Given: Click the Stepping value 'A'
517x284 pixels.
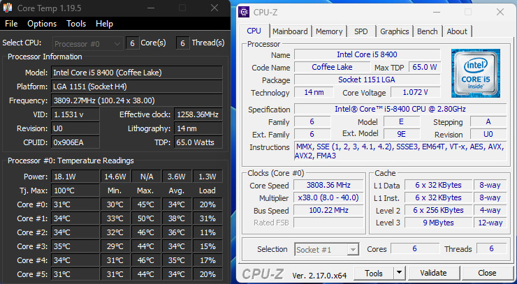Looking at the screenshot, I should [x=488, y=121].
